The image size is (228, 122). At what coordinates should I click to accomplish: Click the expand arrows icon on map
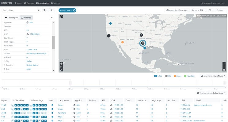(x=61, y=70)
